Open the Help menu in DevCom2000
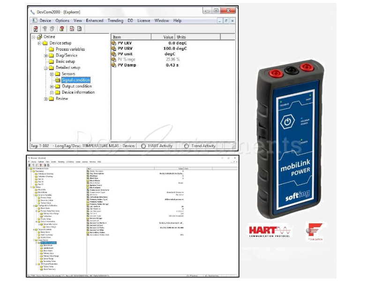375x281 pixels. [177, 21]
